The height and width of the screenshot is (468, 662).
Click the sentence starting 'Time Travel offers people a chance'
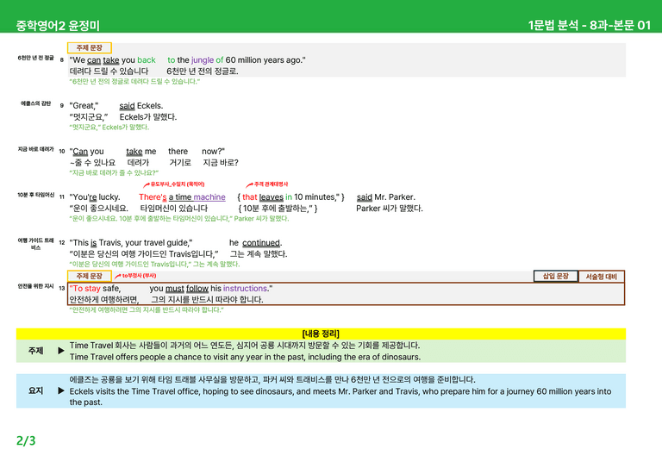point(245,357)
